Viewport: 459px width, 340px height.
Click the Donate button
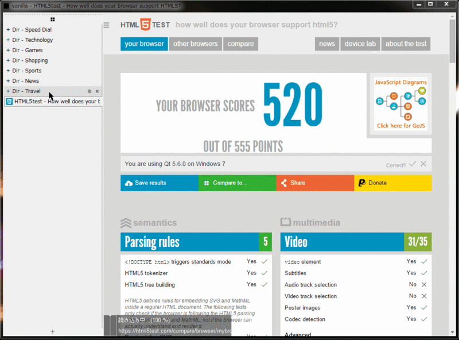click(393, 183)
